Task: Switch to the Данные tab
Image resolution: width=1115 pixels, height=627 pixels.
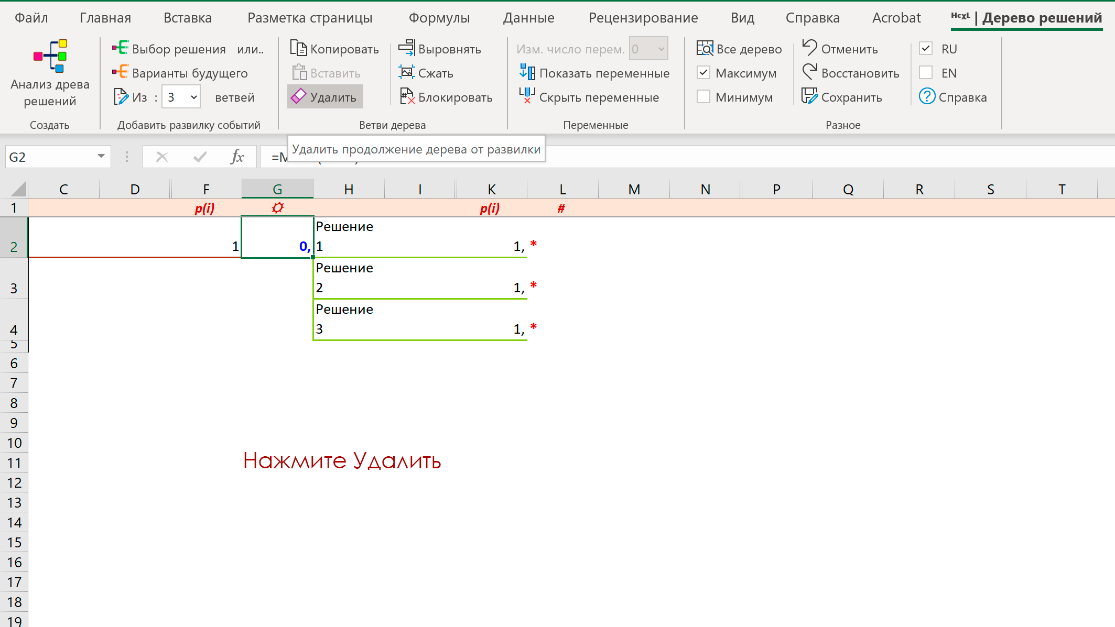Action: 529,18
